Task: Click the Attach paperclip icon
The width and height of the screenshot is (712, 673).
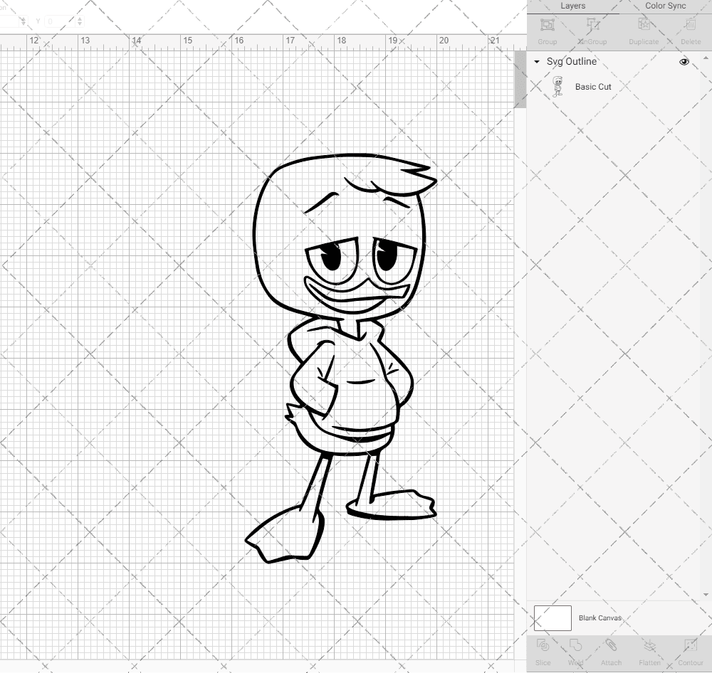Action: coord(611,646)
